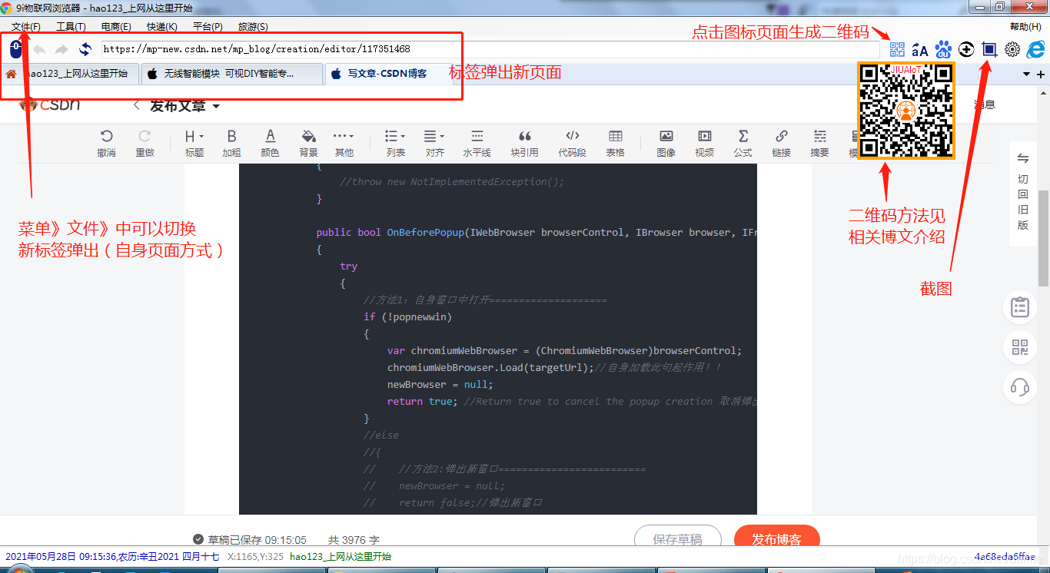This screenshot has height=573, width=1050.
Task: Insert an image with 图像
Action: point(666,144)
